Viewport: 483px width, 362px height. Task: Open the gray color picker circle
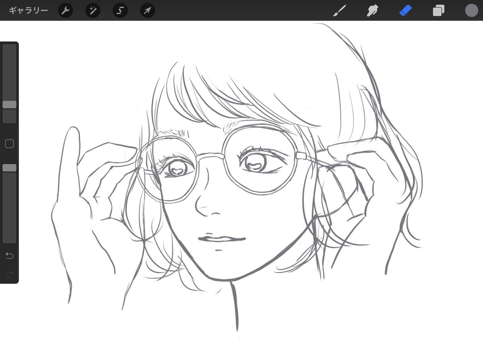coord(471,10)
